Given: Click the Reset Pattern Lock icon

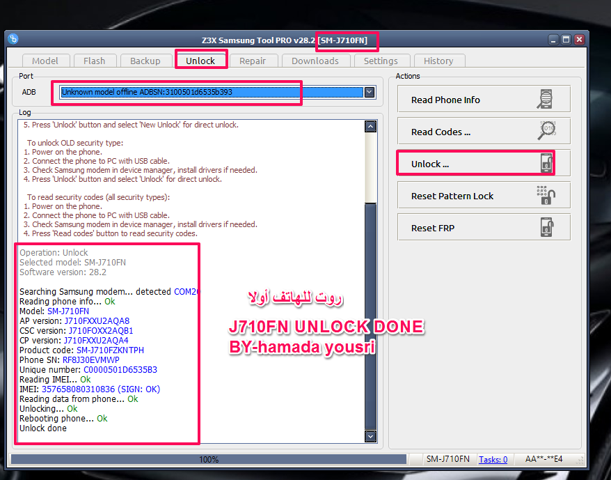Looking at the screenshot, I should [546, 195].
